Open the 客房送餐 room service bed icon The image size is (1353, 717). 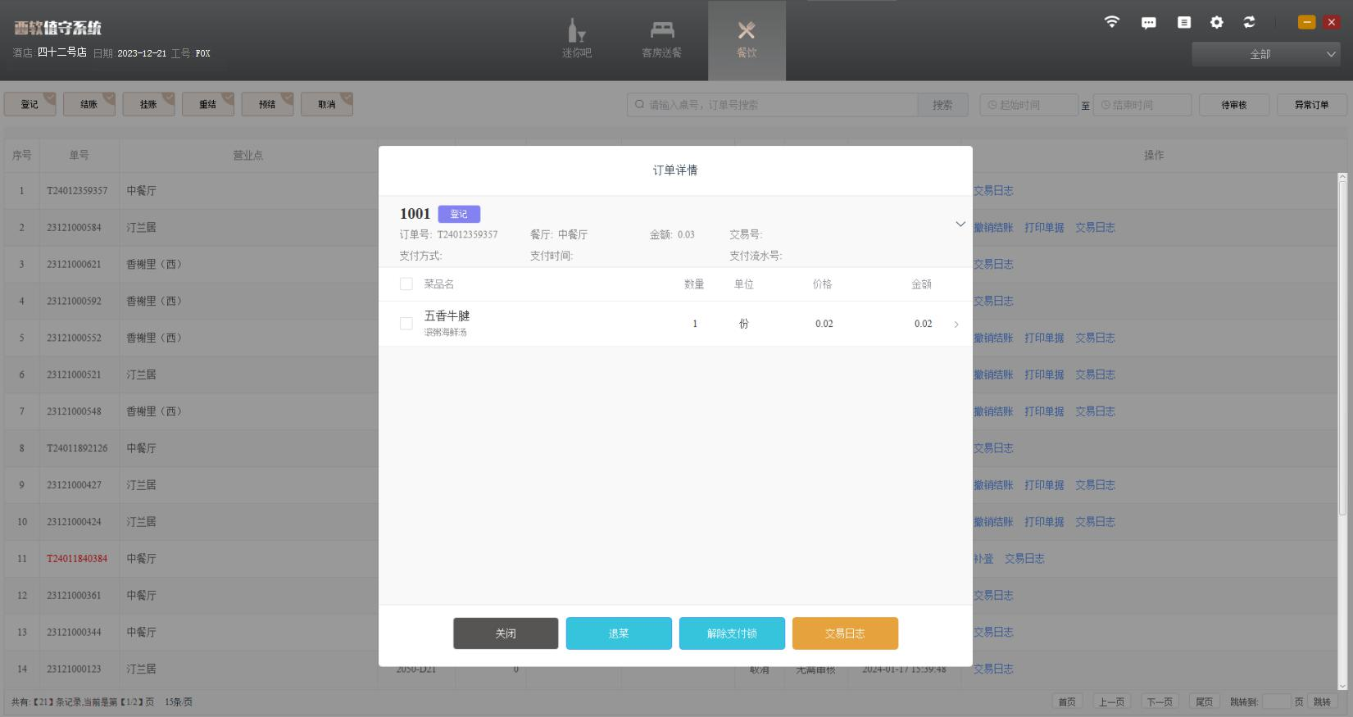661,31
